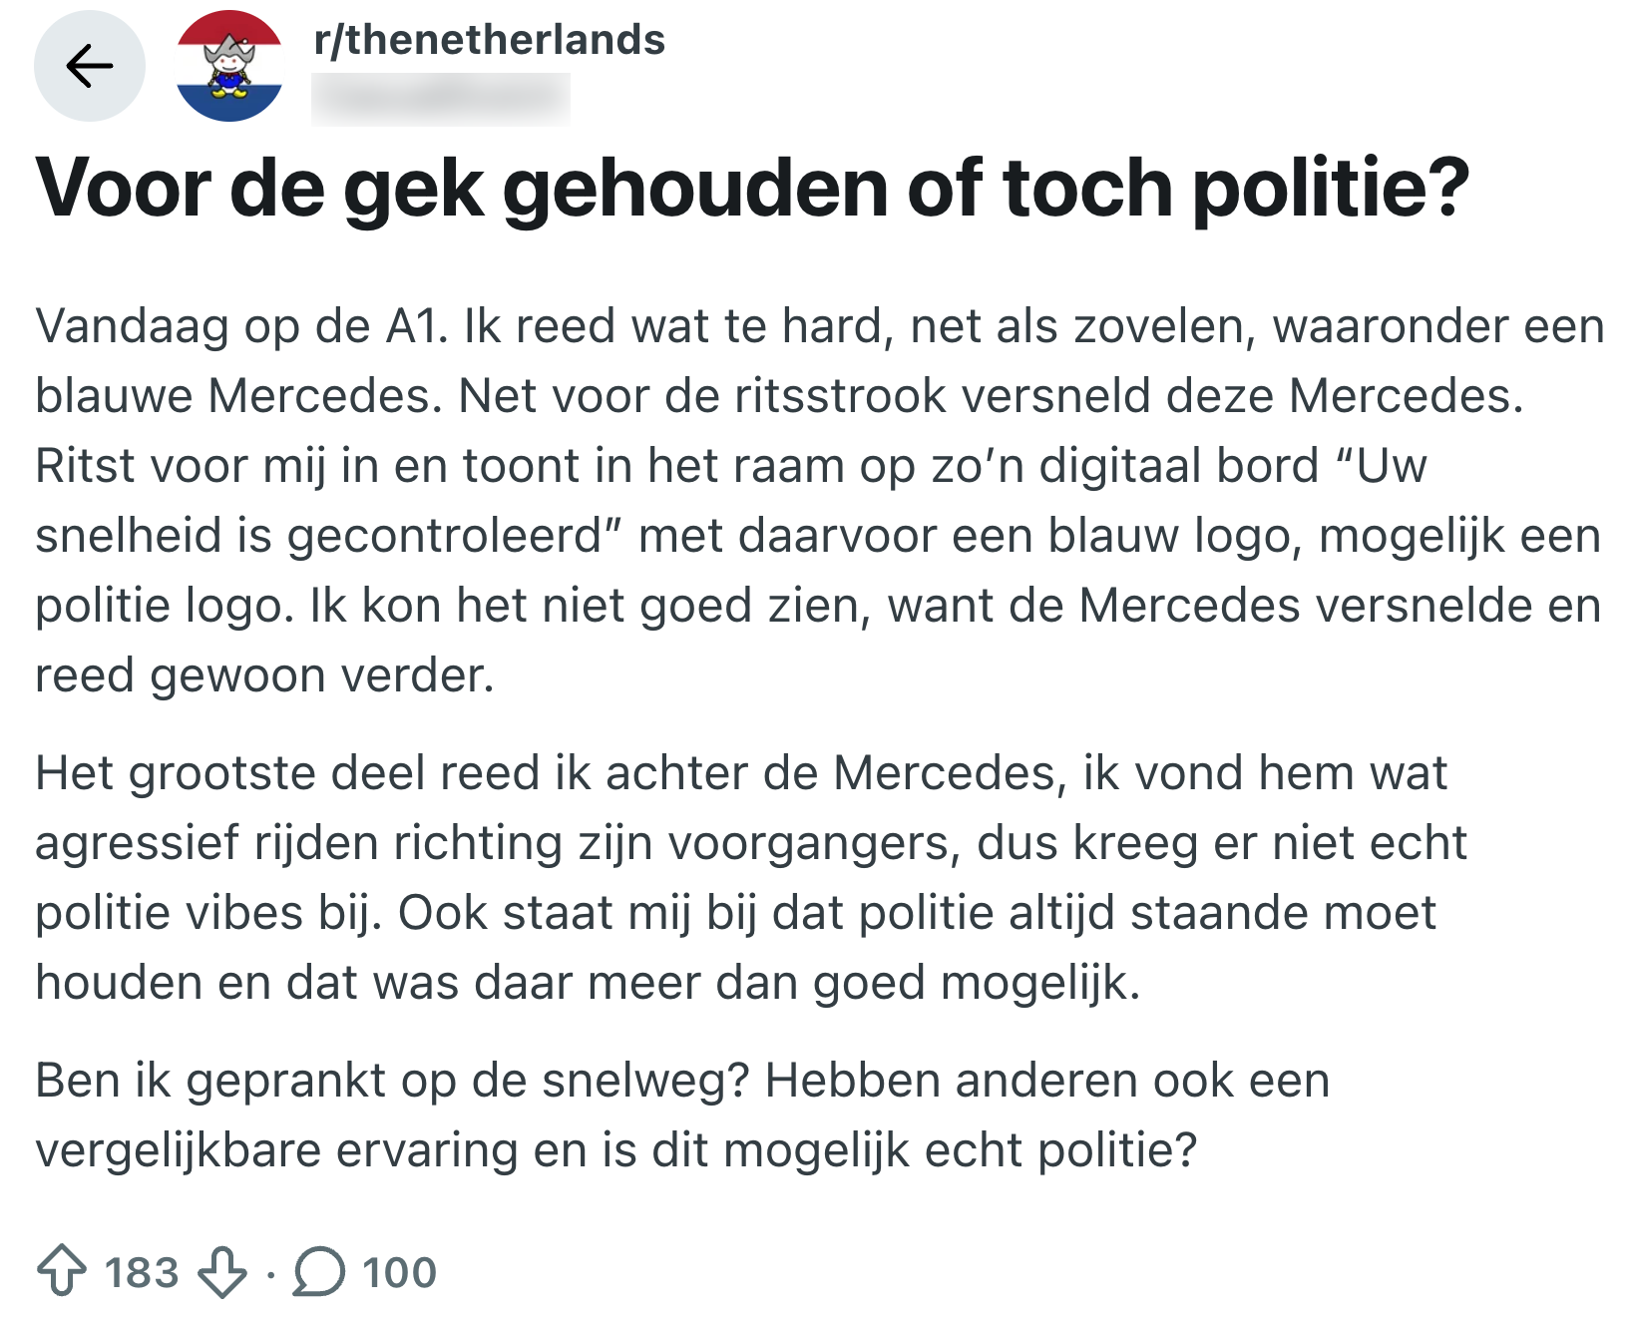Click the word "politie?" in the title

coord(1331,188)
